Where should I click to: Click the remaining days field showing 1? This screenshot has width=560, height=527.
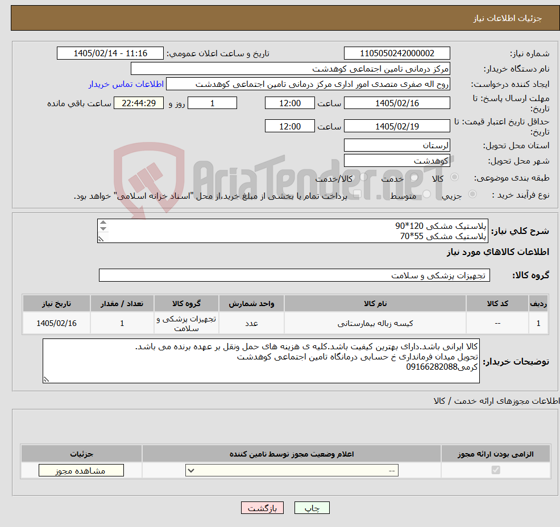tap(212, 103)
